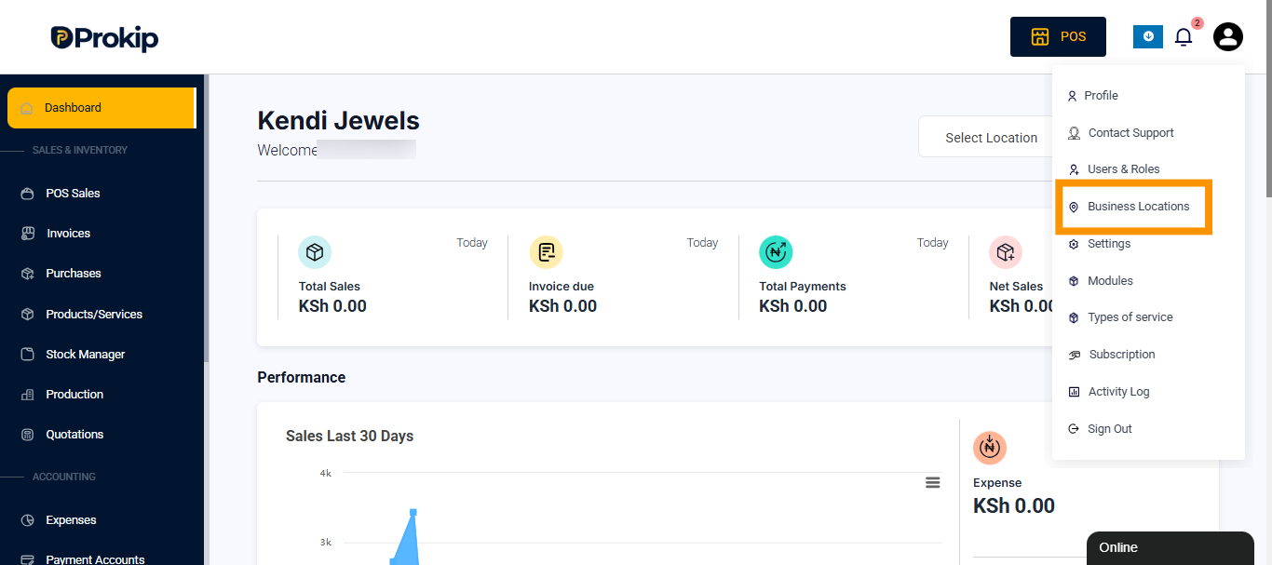The width and height of the screenshot is (1272, 565).
Task: Open the POS button
Action: coord(1058,37)
